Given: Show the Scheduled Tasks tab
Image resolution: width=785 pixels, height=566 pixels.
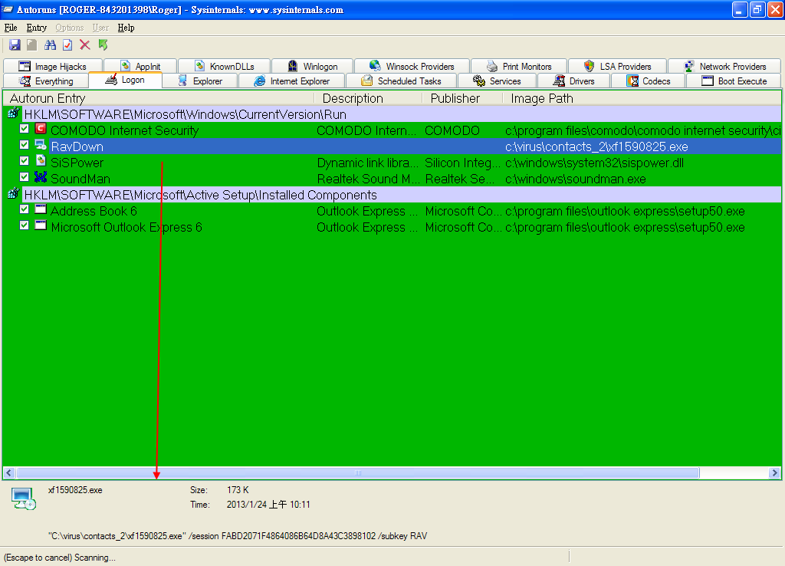Looking at the screenshot, I should point(401,81).
